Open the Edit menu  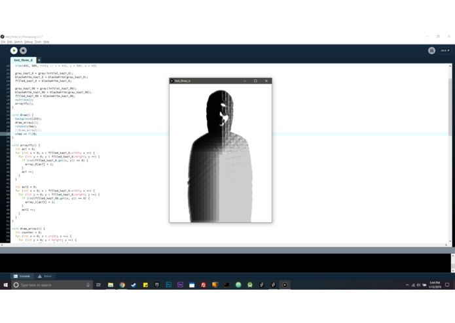click(10, 42)
